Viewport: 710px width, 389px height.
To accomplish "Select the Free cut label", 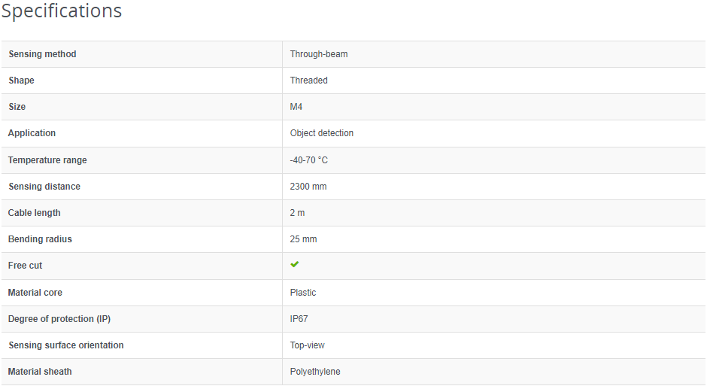I will (26, 266).
